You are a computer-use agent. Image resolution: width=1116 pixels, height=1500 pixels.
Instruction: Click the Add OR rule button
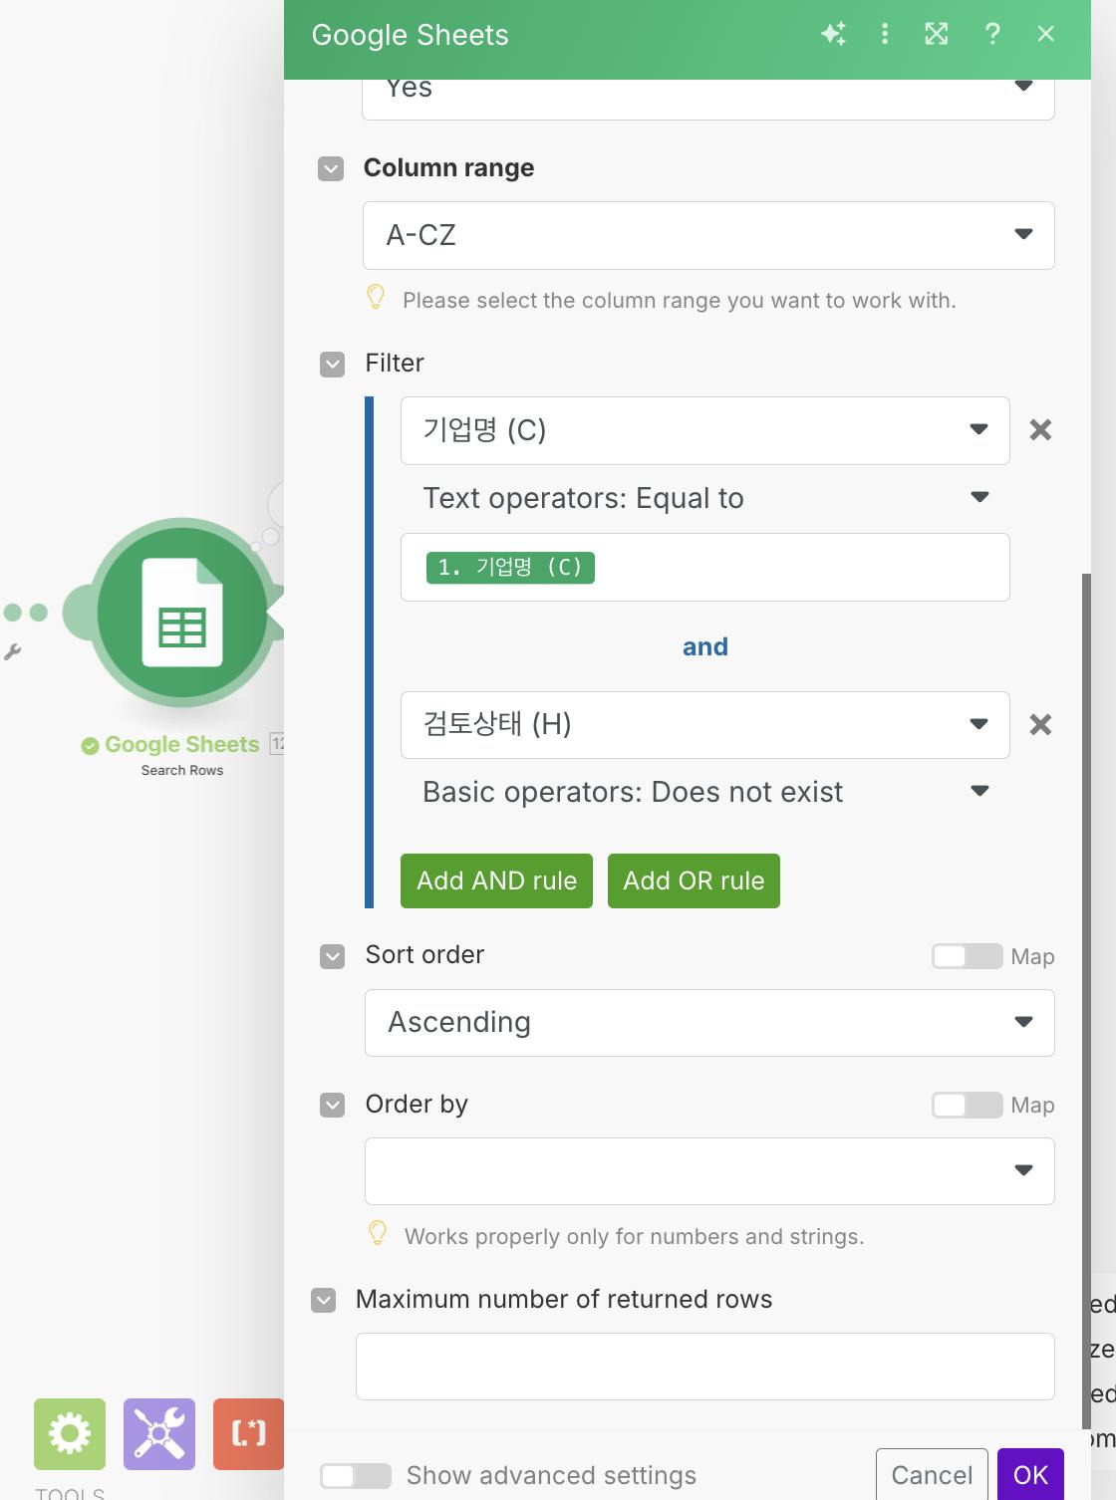point(694,880)
